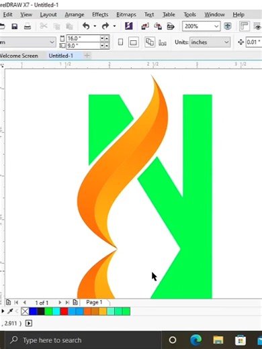Open File Explorer from the taskbar

coord(218,340)
